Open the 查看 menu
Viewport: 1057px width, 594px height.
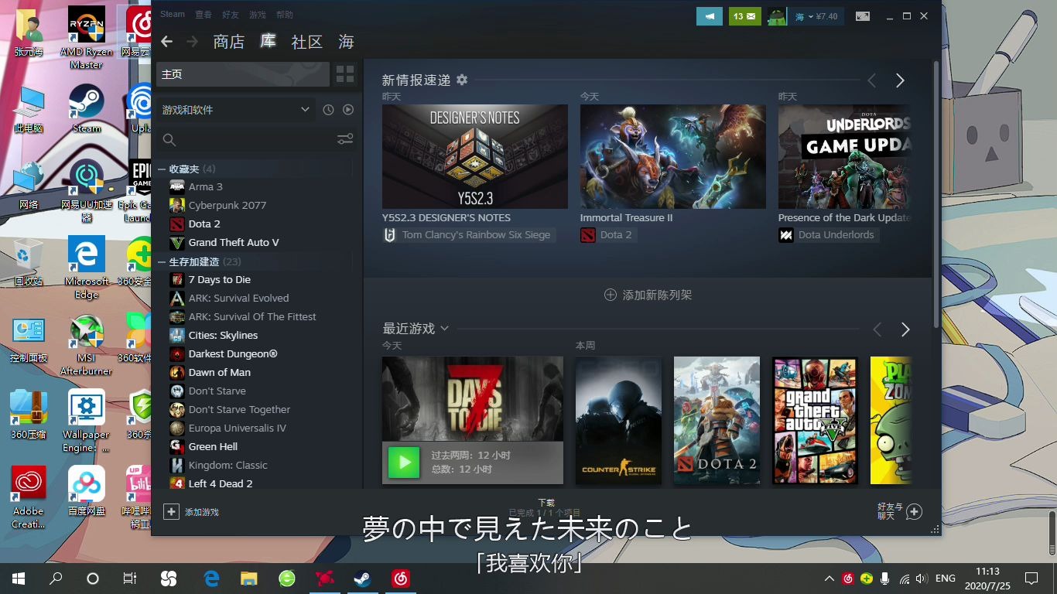204,15
